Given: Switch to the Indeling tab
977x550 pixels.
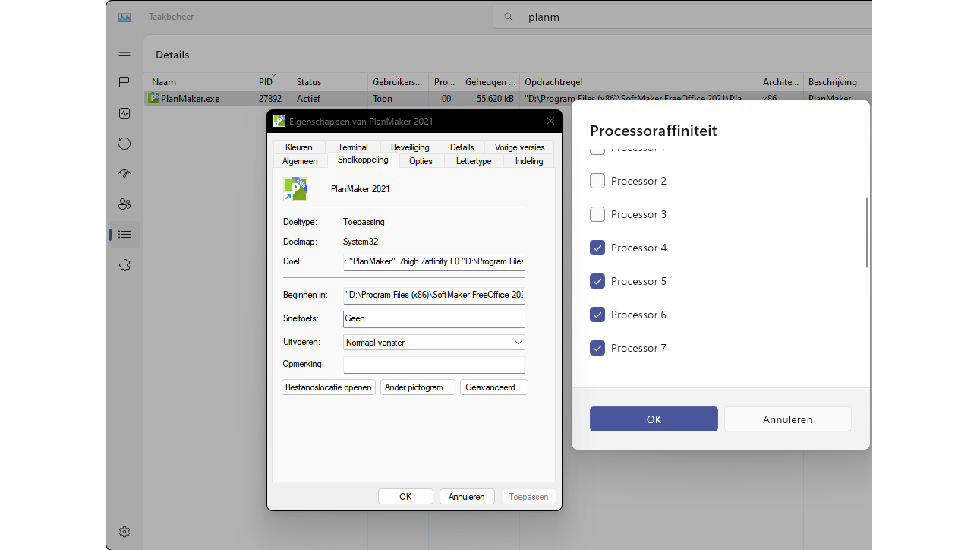Looking at the screenshot, I should (x=529, y=161).
